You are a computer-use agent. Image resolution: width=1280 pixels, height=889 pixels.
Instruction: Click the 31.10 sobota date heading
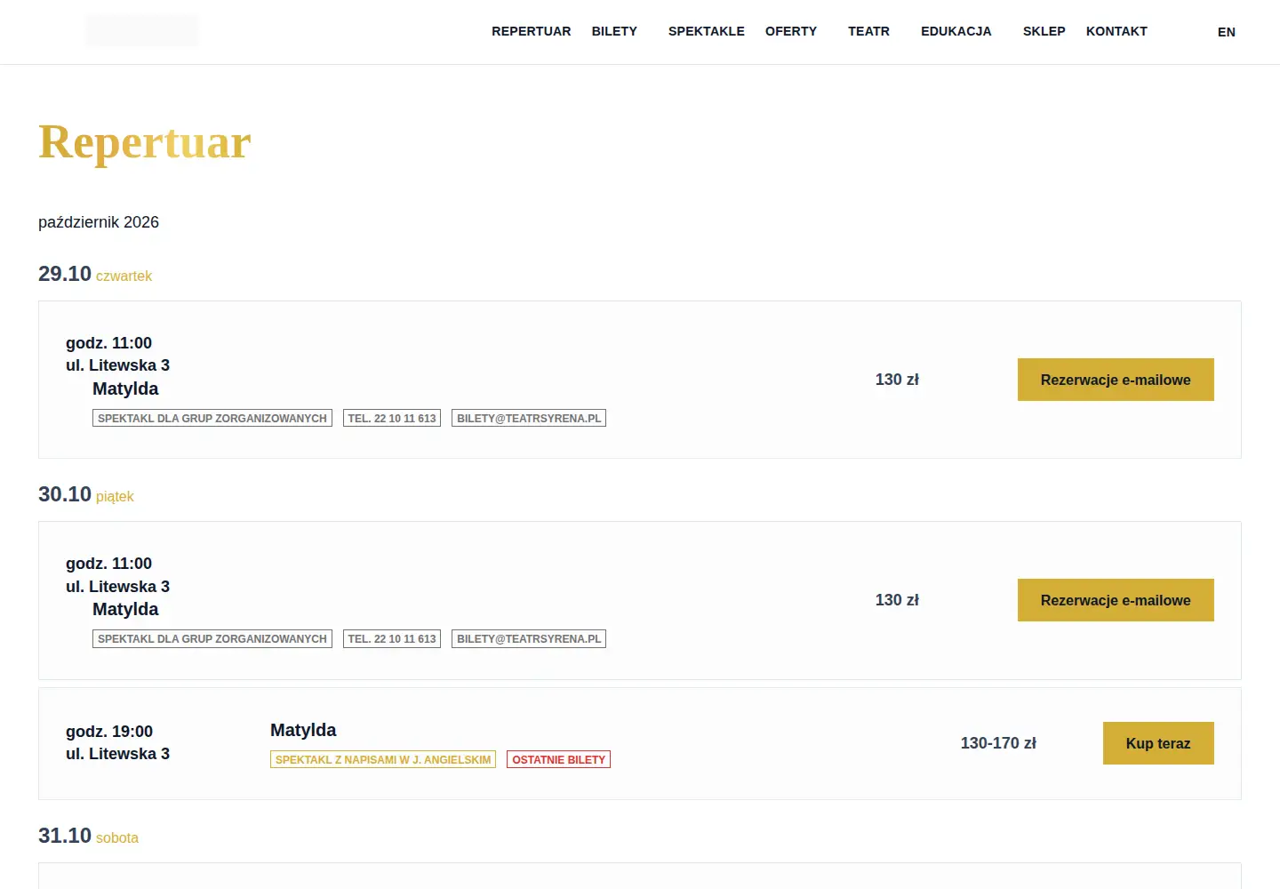tap(88, 836)
